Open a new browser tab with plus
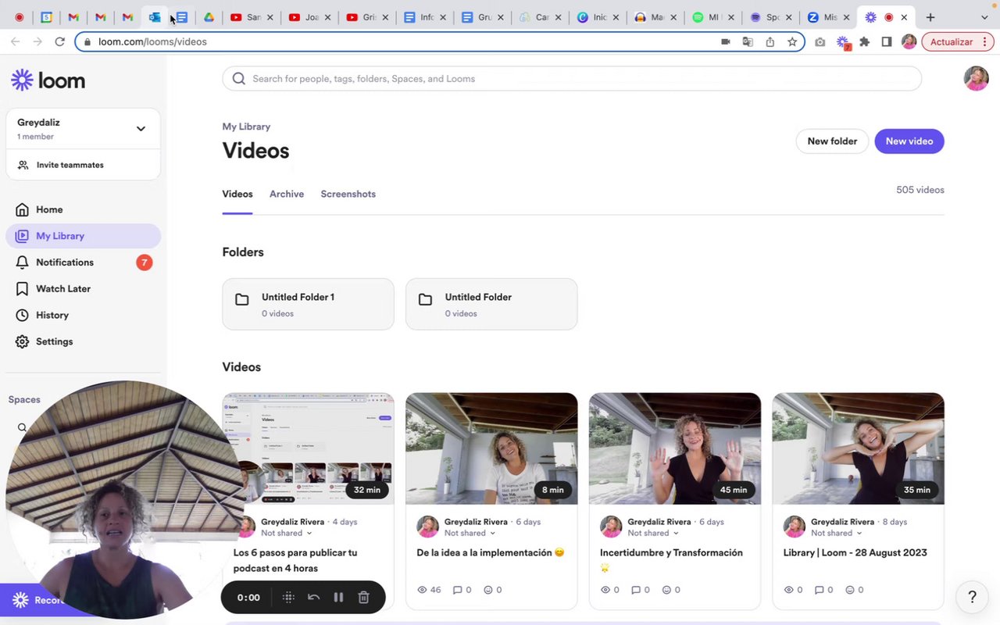 [x=930, y=17]
